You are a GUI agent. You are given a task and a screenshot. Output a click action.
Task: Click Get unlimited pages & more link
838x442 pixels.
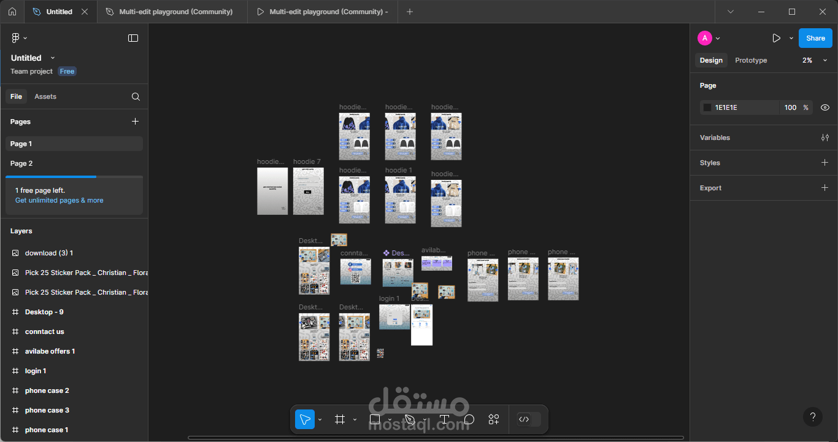point(60,200)
